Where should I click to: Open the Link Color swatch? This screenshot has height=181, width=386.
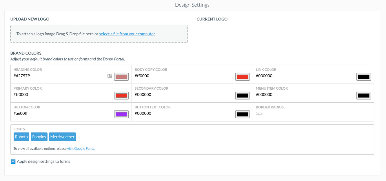point(364,77)
